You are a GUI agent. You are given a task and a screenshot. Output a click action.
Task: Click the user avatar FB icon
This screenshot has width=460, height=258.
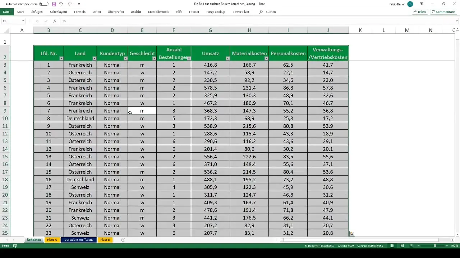click(410, 4)
